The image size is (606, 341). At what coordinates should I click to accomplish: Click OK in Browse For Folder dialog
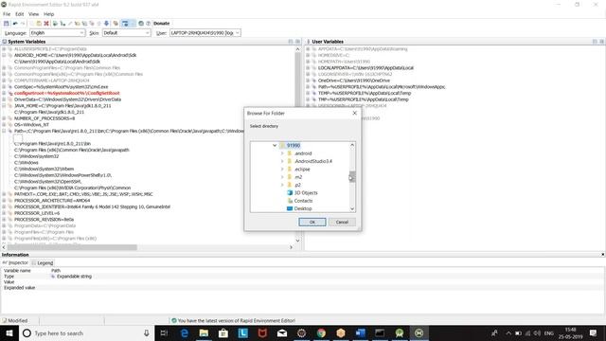312,222
